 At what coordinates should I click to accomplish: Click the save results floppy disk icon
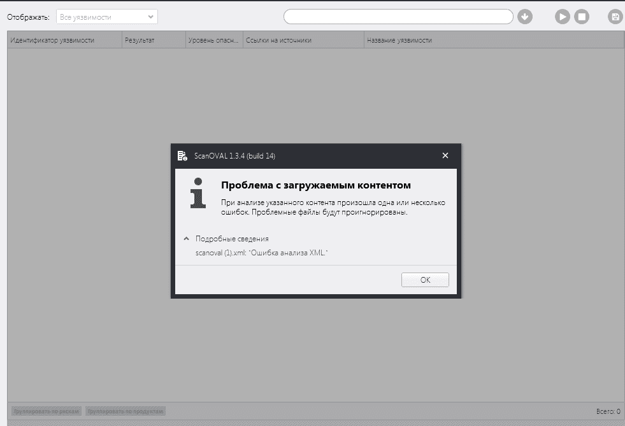tap(615, 17)
